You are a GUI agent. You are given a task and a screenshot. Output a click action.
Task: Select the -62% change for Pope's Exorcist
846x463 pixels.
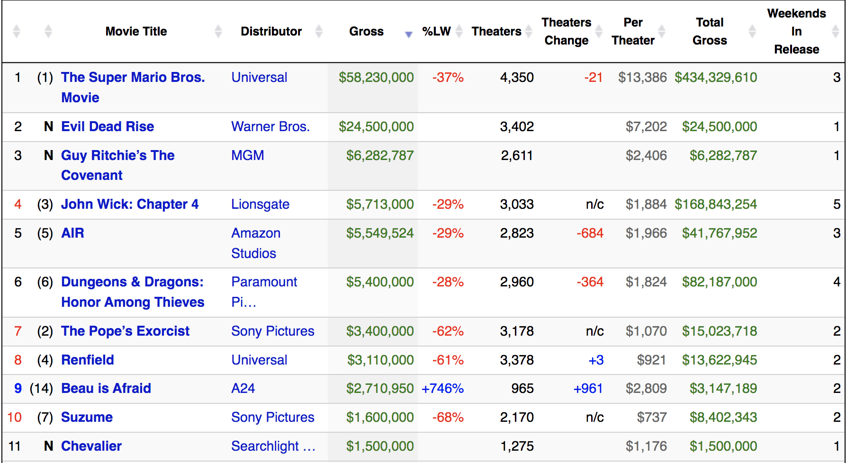[448, 331]
